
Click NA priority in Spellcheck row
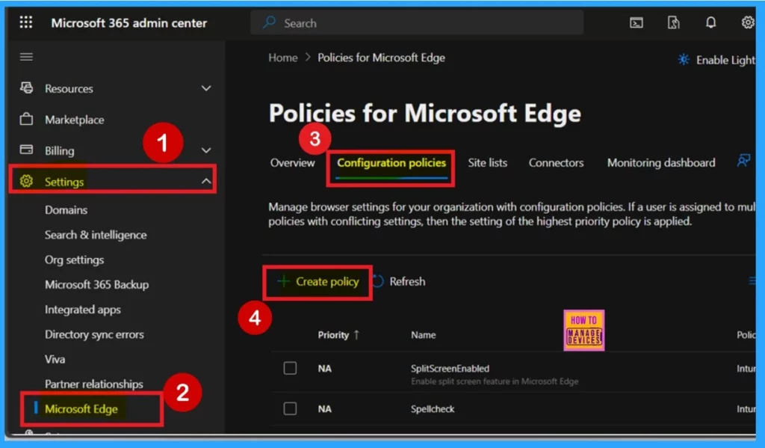click(x=324, y=409)
